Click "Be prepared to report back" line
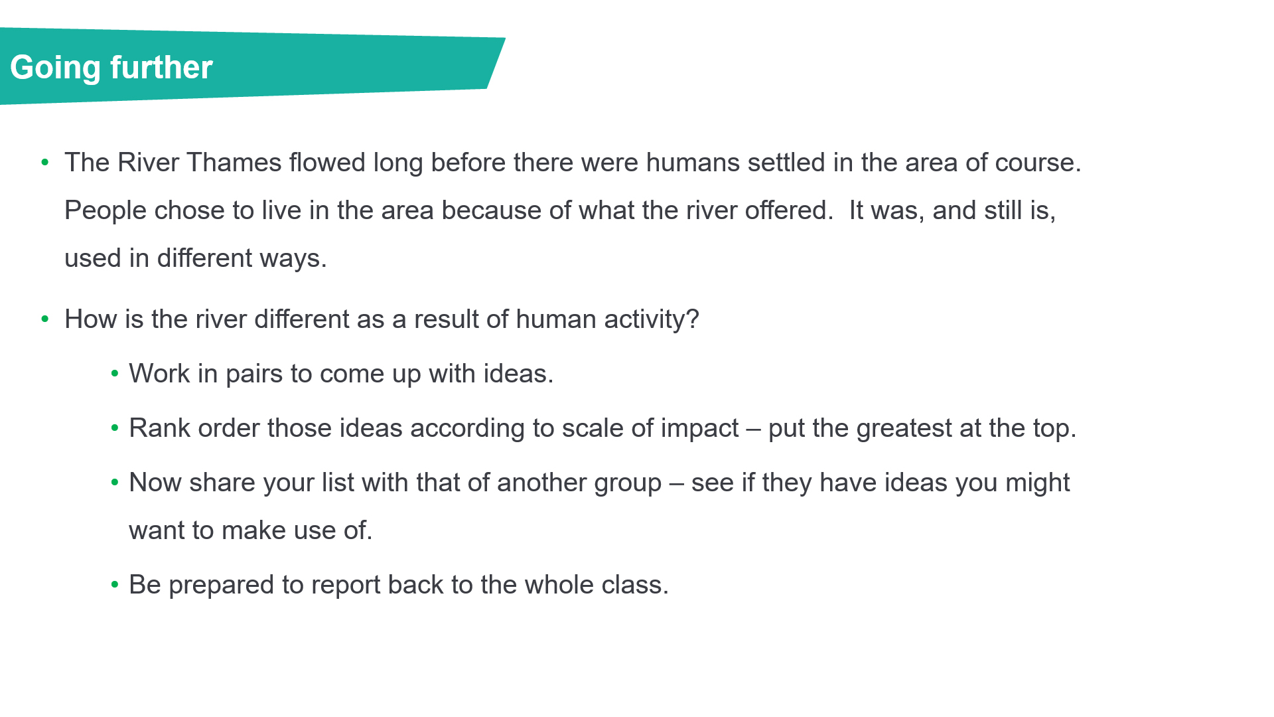Image resolution: width=1274 pixels, height=717 pixels. coord(398,585)
